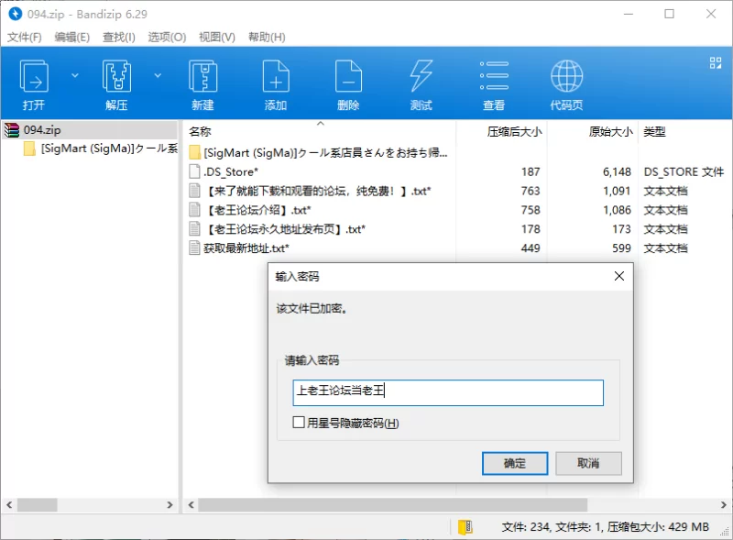Cancel the password dialog with 取消
Screen dimensions: 733x540
click(x=588, y=463)
